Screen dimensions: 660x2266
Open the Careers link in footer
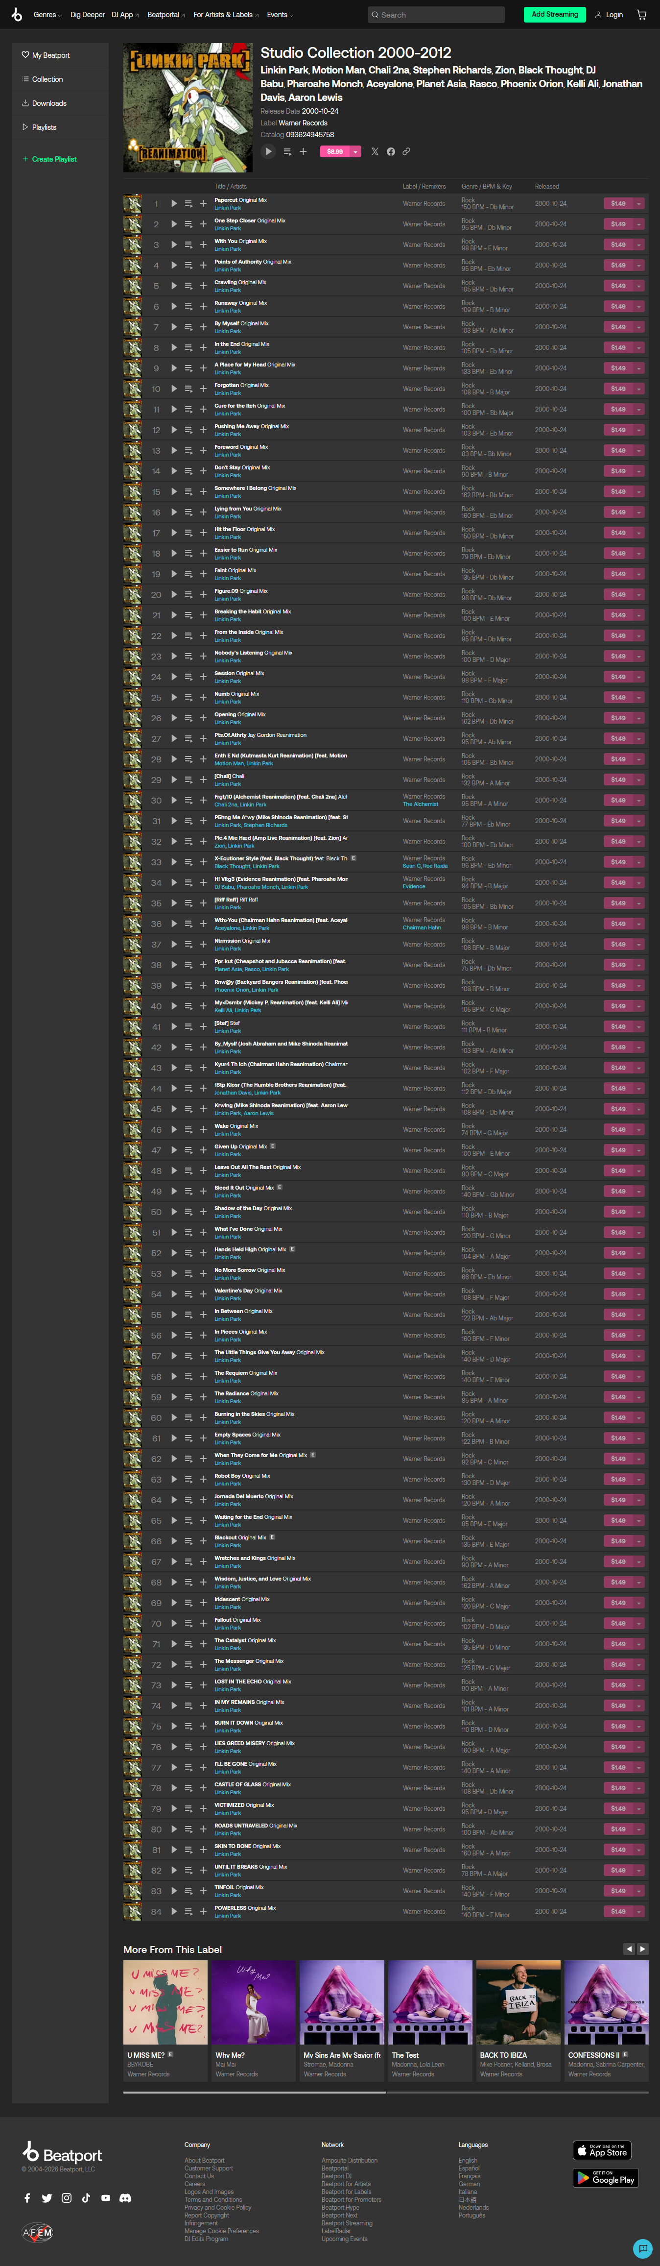tap(194, 2184)
